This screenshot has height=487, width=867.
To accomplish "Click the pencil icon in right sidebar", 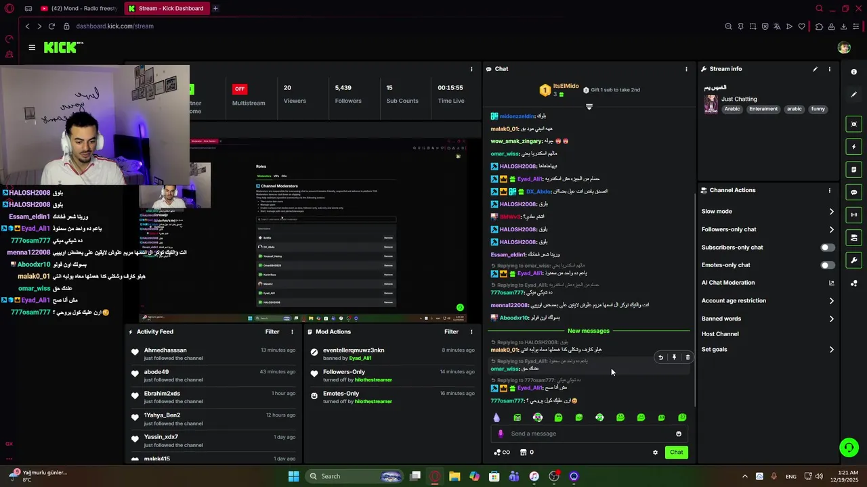I will (x=853, y=95).
